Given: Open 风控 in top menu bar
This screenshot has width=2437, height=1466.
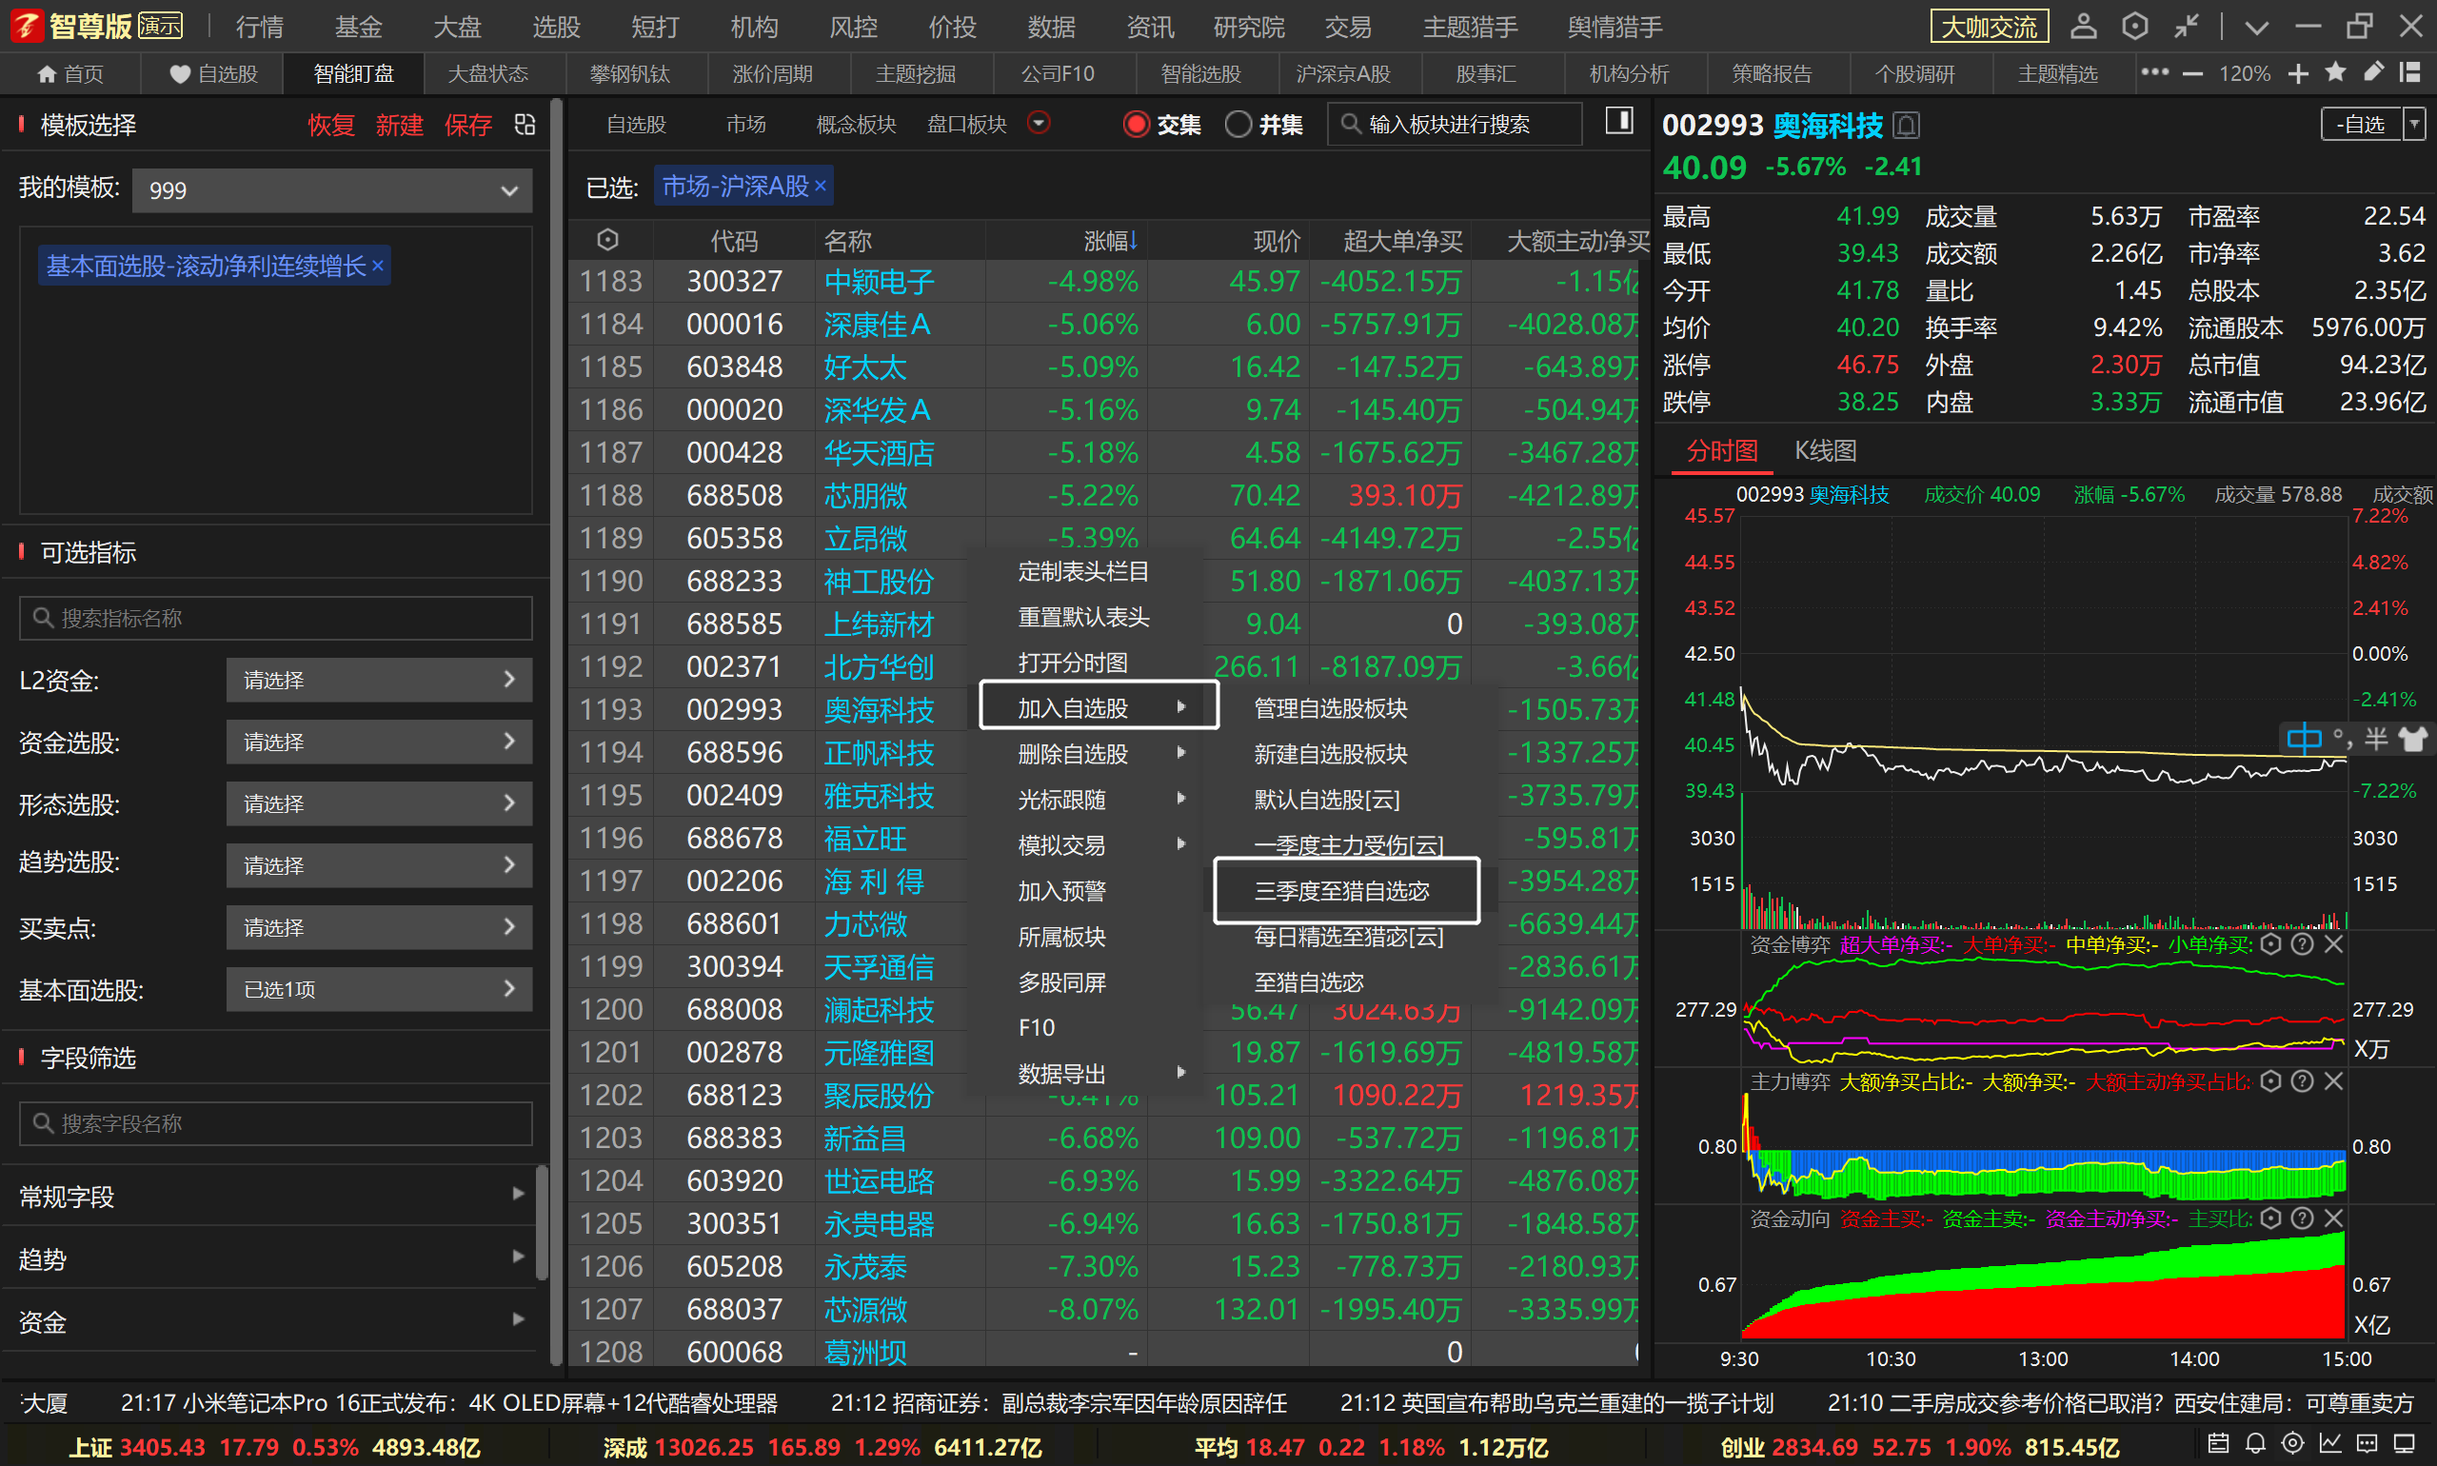Looking at the screenshot, I should coord(854,27).
